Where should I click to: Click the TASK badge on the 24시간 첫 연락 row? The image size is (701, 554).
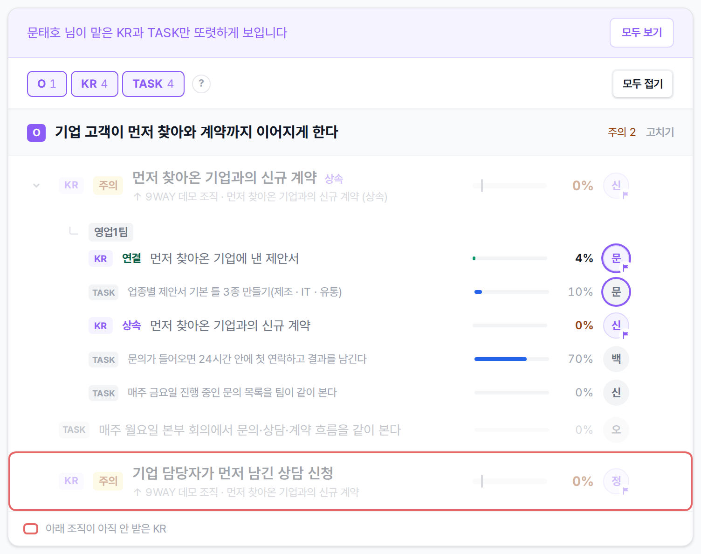pyautogui.click(x=103, y=360)
